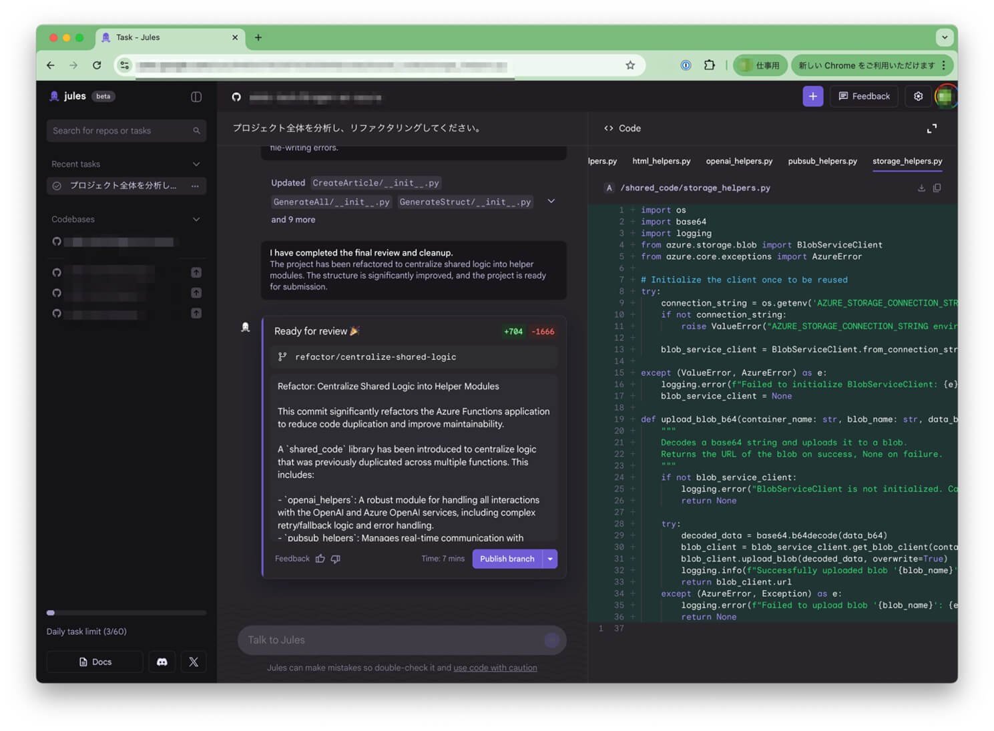Collapse the Recent tasks section
The width and height of the screenshot is (994, 731).
click(x=196, y=164)
